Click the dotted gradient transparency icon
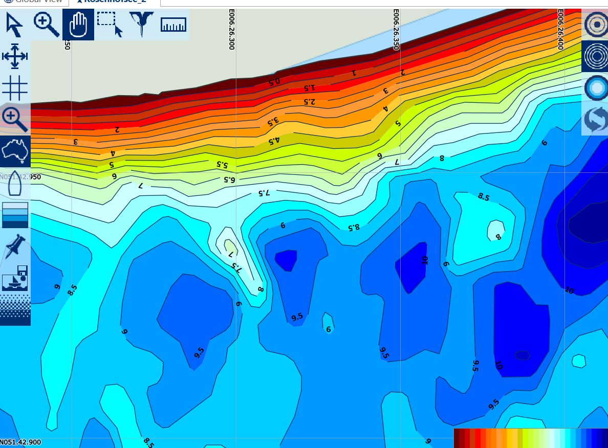The width and height of the screenshot is (608, 448). [15, 310]
